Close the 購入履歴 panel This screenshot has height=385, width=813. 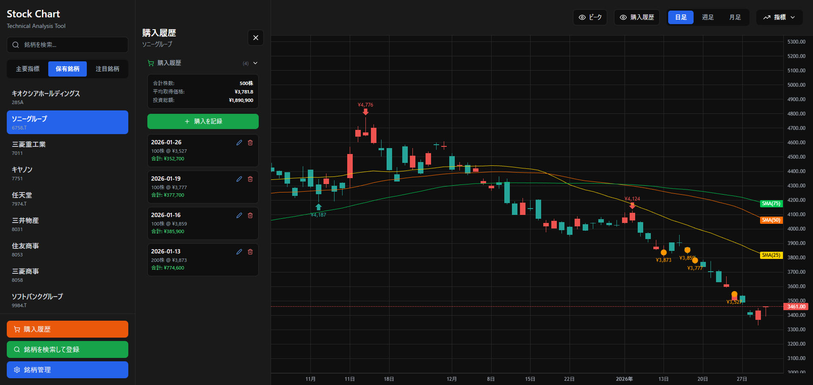[255, 38]
